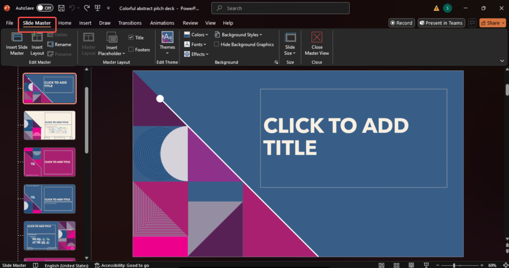Click the Save icon in the title bar
This screenshot has width=509, height=268.
pyautogui.click(x=61, y=8)
